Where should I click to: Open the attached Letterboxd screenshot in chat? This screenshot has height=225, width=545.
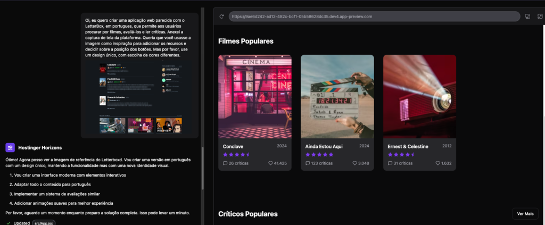click(x=139, y=98)
